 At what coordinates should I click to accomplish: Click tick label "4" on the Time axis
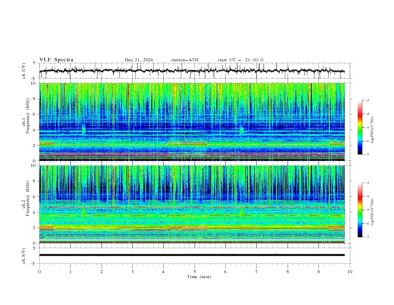point(164,272)
